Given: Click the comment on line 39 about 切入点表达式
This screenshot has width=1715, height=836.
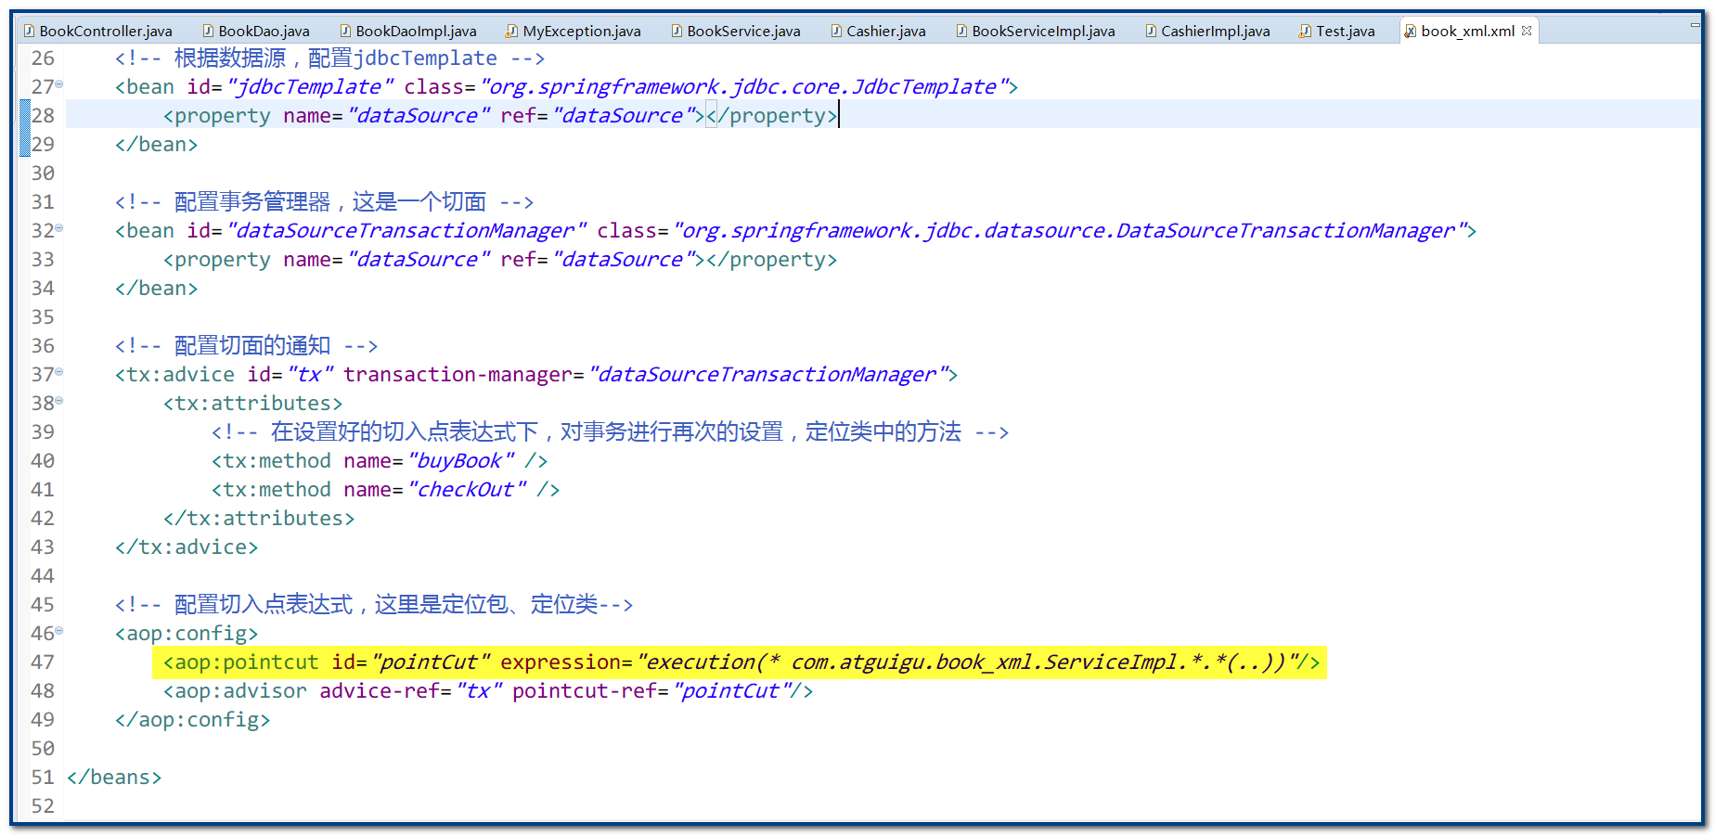Looking at the screenshot, I should click(610, 432).
